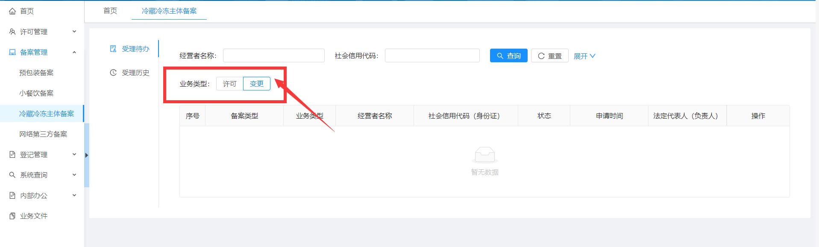Expand more filters with 展开

click(x=584, y=56)
